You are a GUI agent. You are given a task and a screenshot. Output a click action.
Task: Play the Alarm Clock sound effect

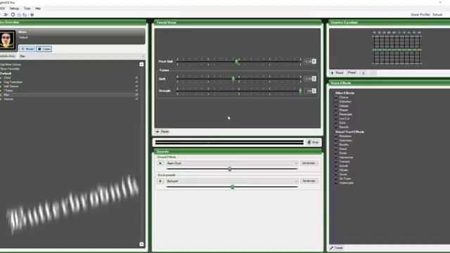[160, 163]
